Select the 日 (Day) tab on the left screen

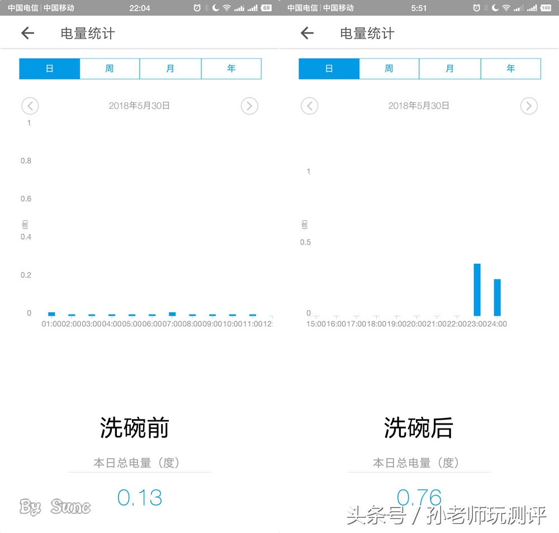pos(49,68)
